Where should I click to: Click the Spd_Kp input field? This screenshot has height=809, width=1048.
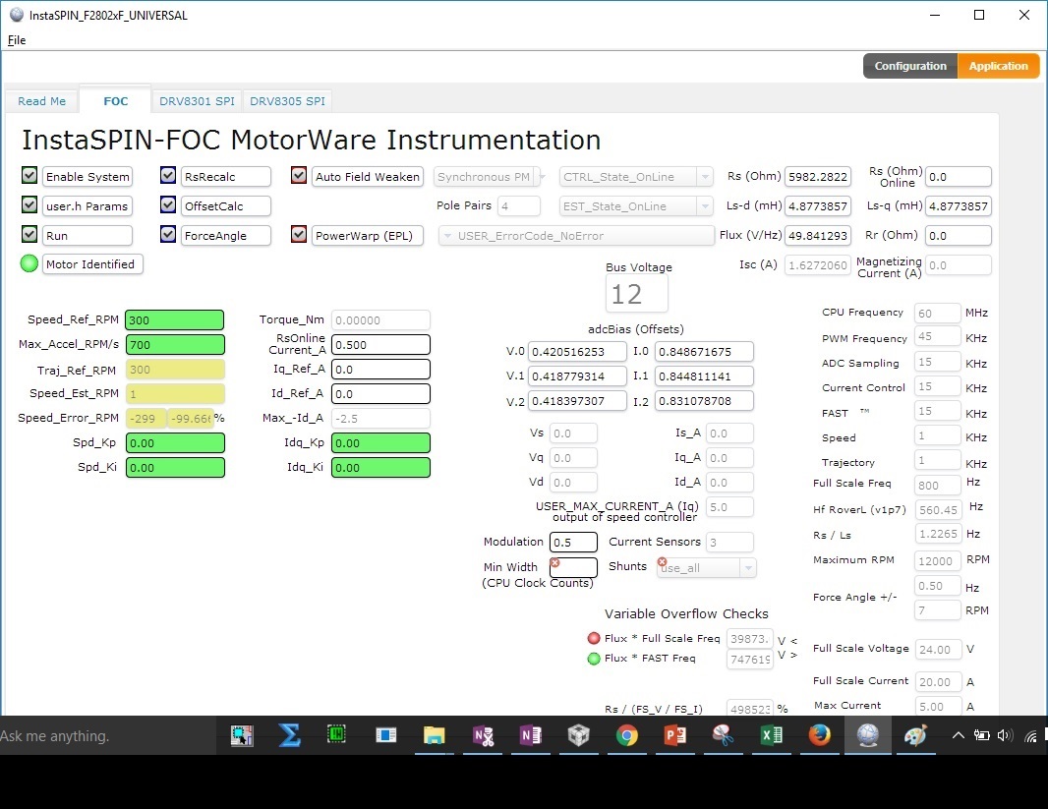[175, 443]
